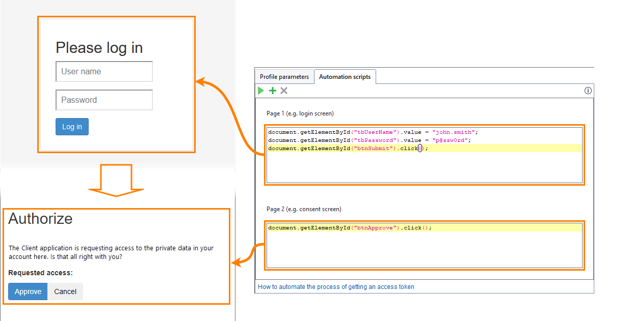Click the green play icon in the toolbar
631x321 pixels.
pyautogui.click(x=260, y=91)
